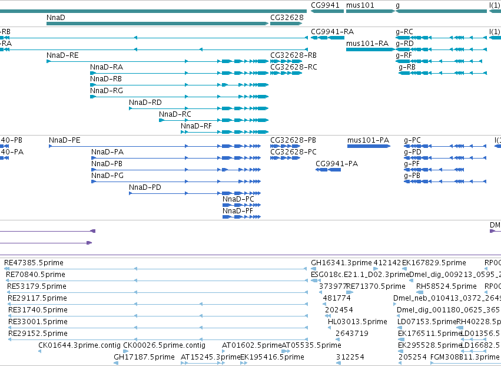Screen dimensions: 501x366
Task: Click the NnaD-PB protein label
Action: tap(107, 164)
